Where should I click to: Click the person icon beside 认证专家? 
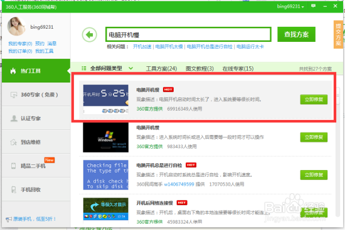[14, 118]
